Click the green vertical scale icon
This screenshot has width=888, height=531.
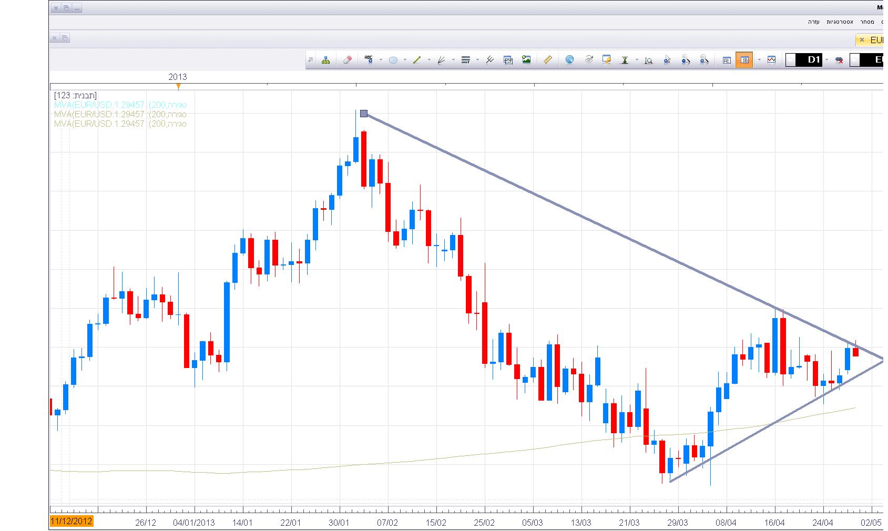(625, 60)
